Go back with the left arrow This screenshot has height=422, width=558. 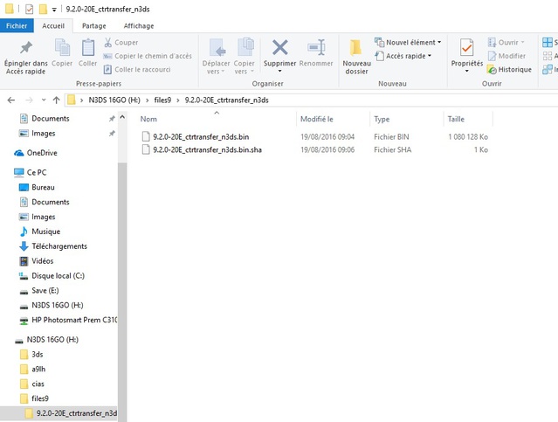point(12,100)
